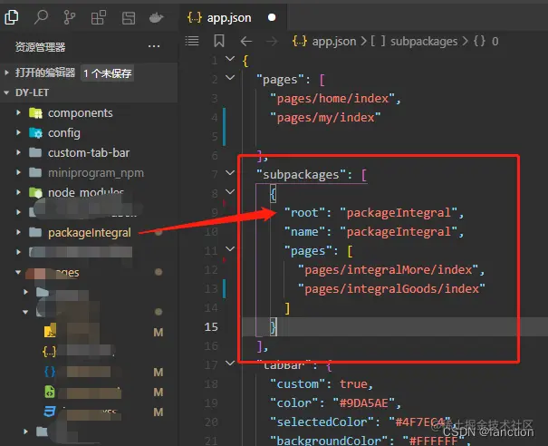Open the Docker whale icon
Screen dimensions: 548x446
(x=156, y=17)
